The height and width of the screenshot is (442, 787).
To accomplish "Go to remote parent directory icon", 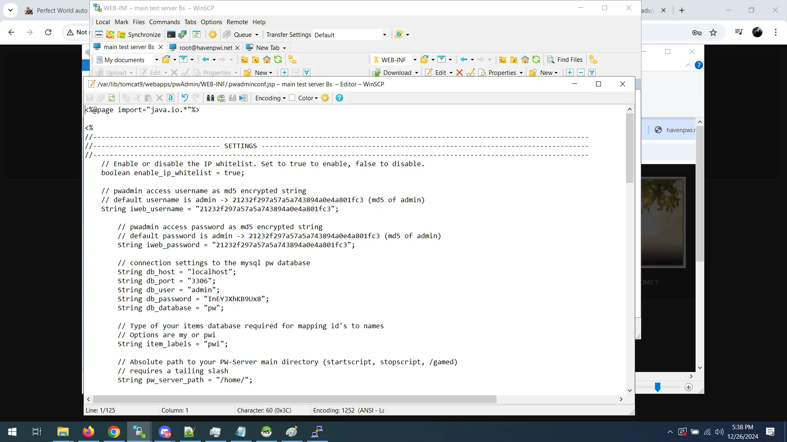I will (x=503, y=60).
